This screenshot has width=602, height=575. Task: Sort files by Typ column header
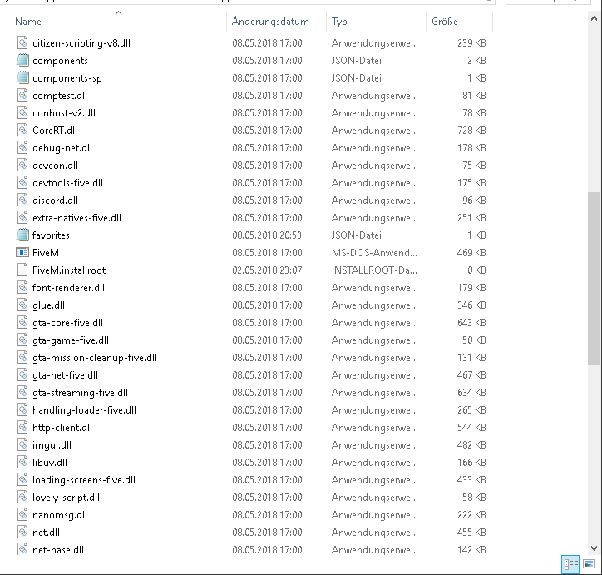[339, 22]
